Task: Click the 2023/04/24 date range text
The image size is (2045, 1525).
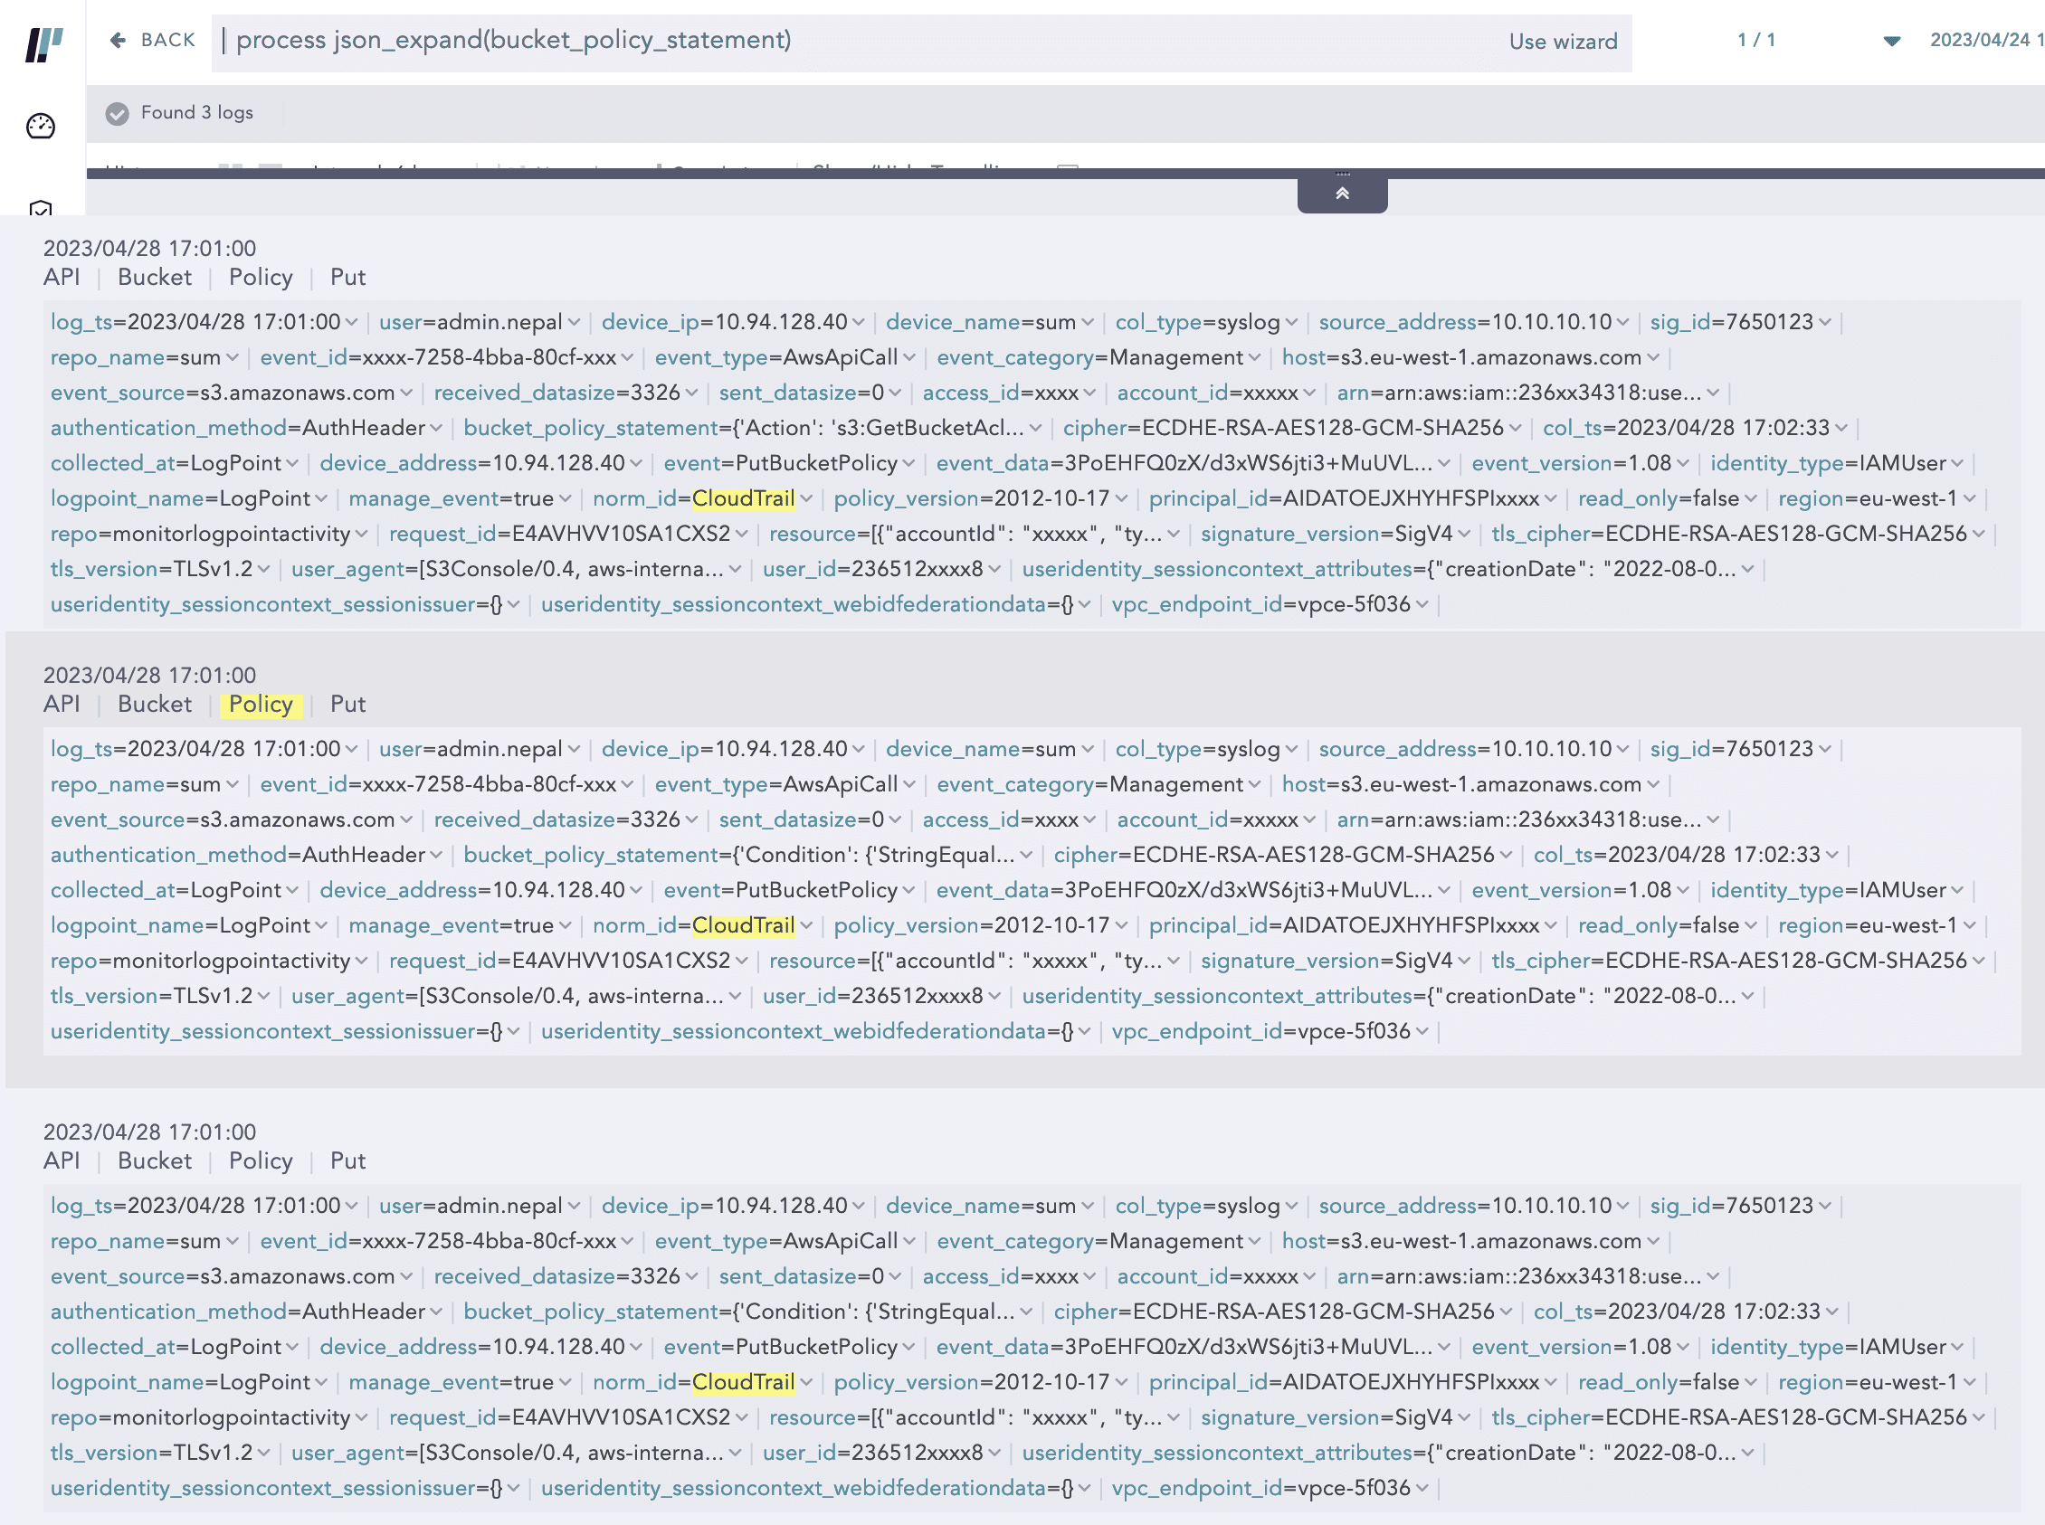Action: coord(1985,40)
